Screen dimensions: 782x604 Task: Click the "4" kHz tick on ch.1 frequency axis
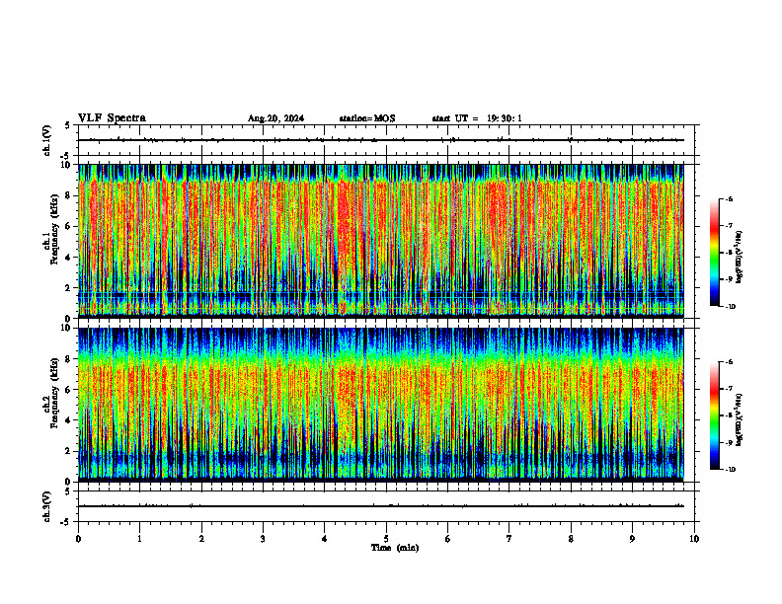69,258
